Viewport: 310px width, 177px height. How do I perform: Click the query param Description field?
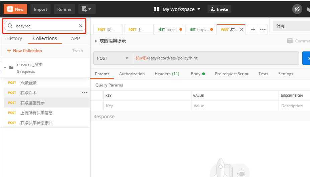[294, 106]
